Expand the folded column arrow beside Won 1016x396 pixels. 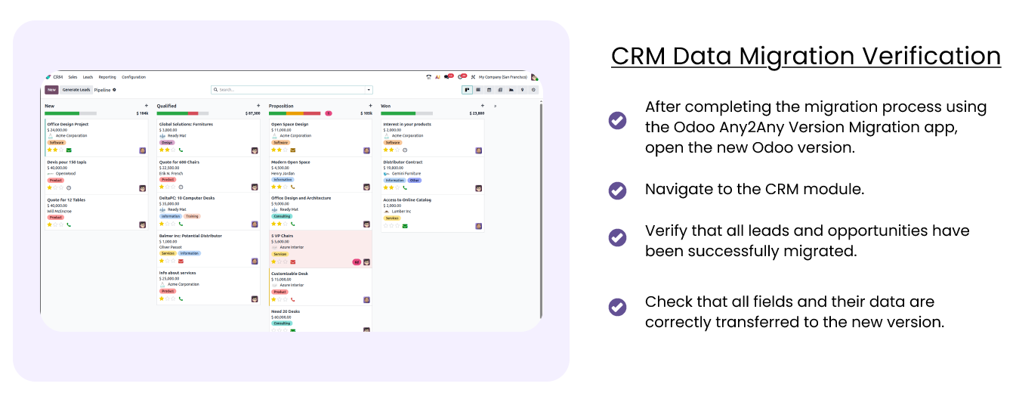[x=496, y=106]
